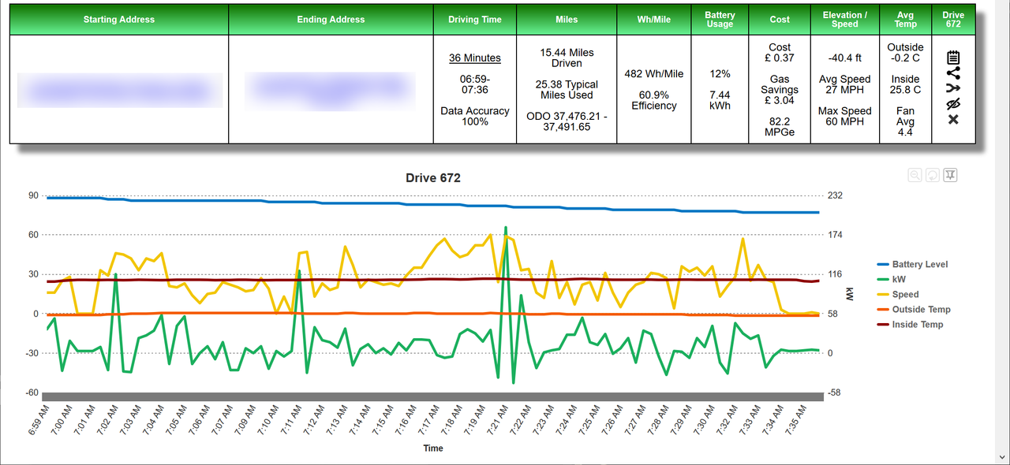Toggle the Speed series in chart legend
The width and height of the screenshot is (1010, 465).
click(905, 295)
